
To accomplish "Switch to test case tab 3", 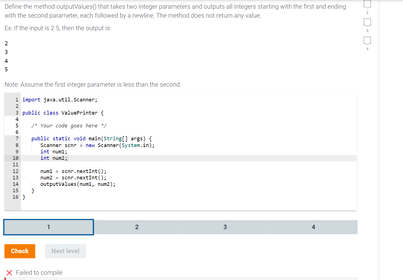I will coord(225,227).
